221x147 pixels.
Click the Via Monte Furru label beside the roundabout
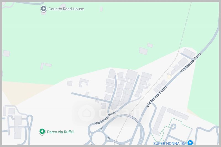105,118
